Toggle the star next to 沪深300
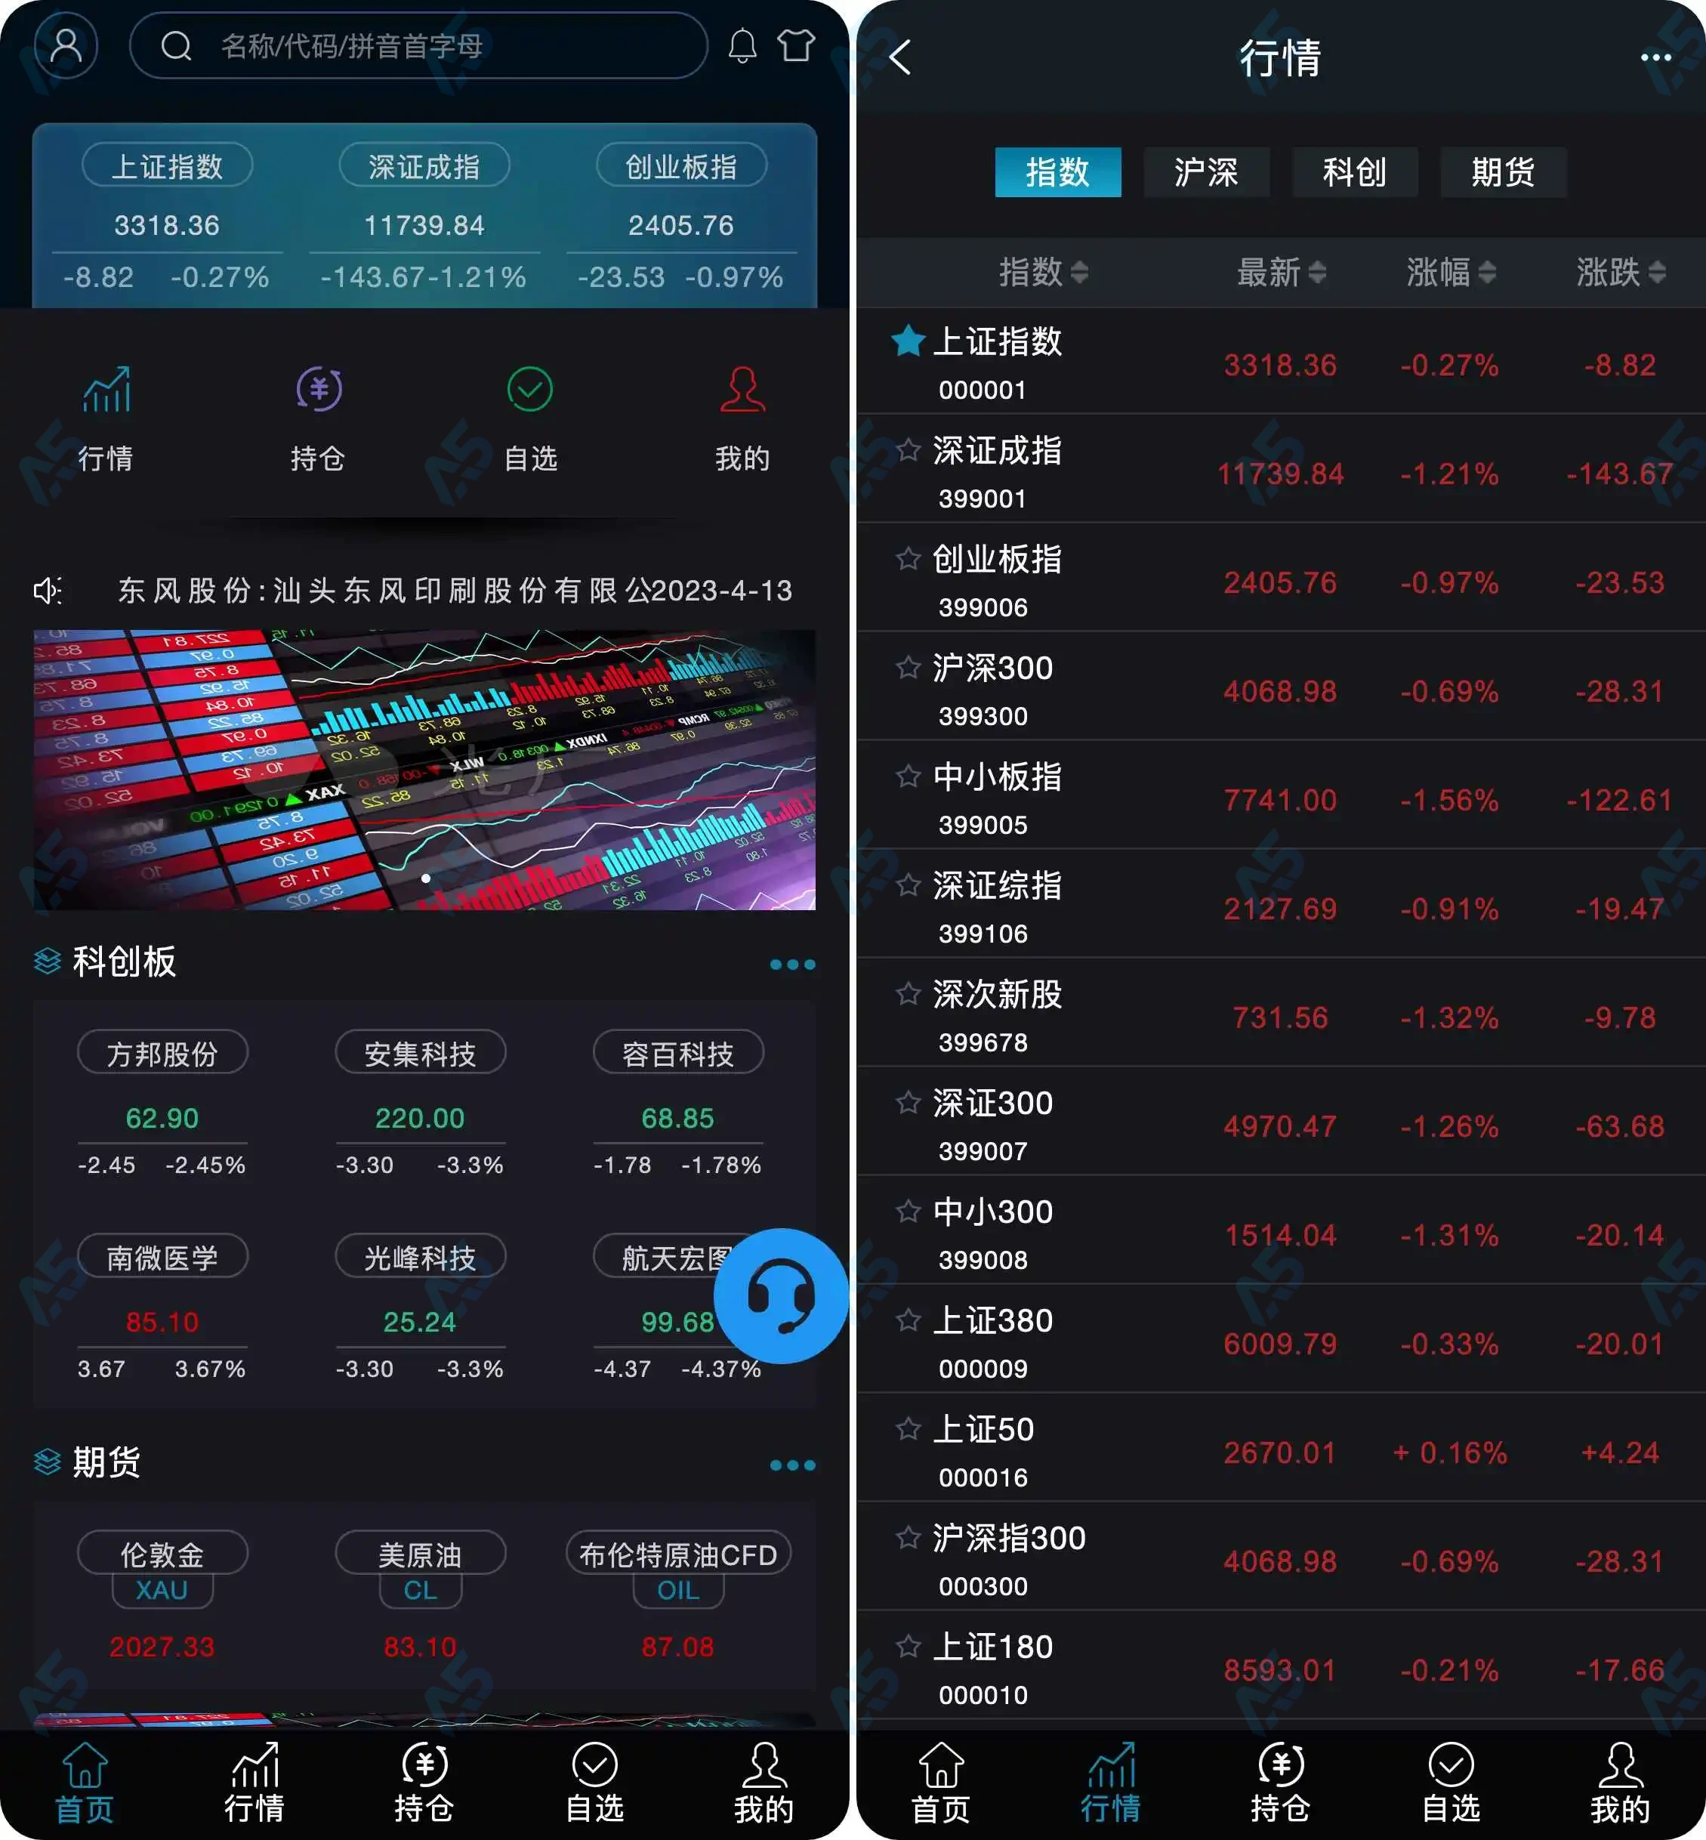 909,666
